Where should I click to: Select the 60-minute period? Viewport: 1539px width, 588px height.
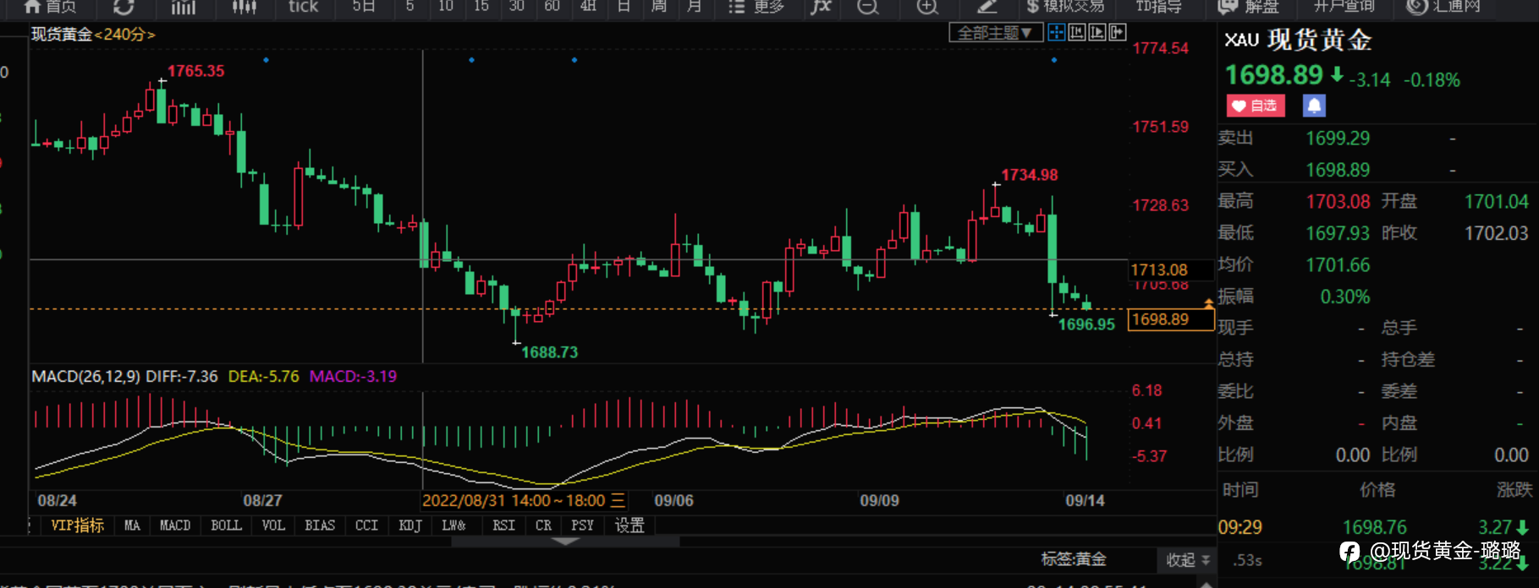(552, 7)
